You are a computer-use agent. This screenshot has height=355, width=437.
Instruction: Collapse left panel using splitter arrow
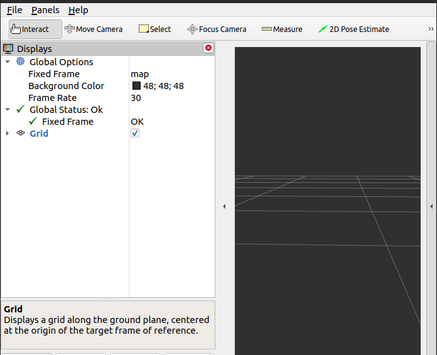coord(225,206)
